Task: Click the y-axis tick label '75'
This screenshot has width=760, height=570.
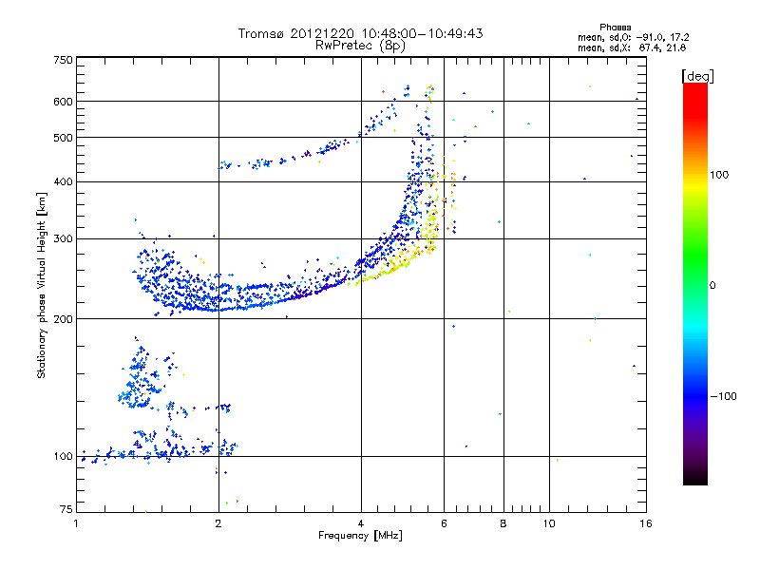Action: point(66,509)
